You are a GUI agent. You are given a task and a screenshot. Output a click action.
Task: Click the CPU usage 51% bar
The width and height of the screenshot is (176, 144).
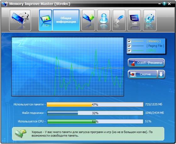95,121
